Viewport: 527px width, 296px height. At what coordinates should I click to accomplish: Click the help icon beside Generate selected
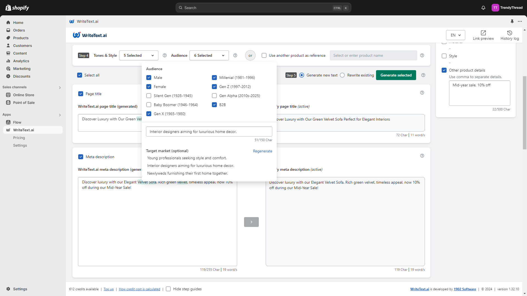(423, 75)
